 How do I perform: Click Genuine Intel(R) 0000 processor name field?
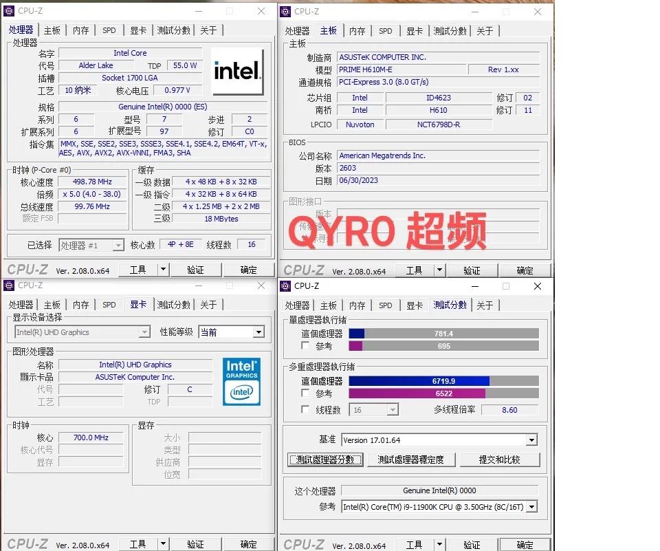click(439, 490)
